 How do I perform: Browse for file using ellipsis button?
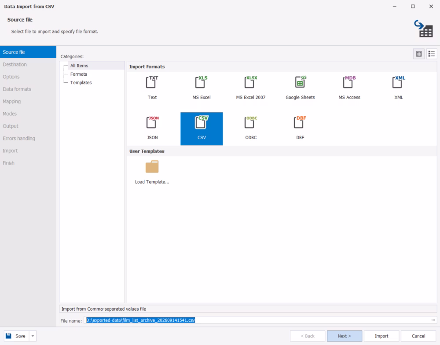click(433, 320)
